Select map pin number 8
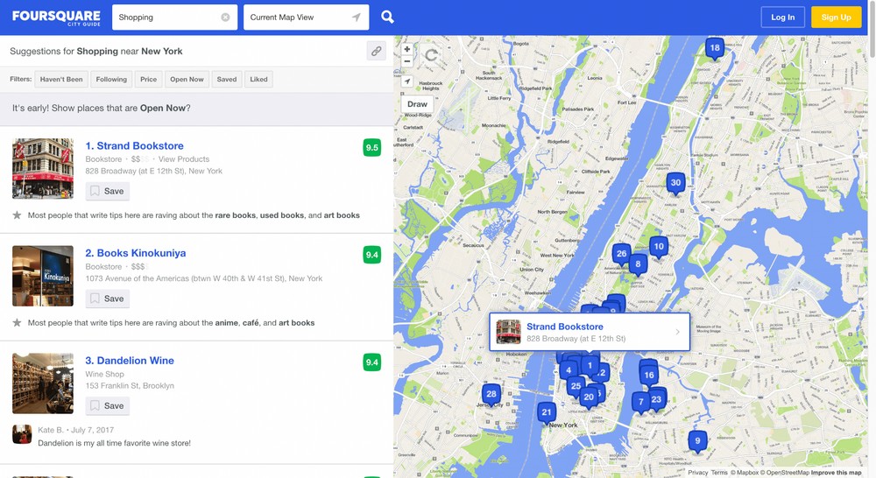The image size is (876, 478). [638, 265]
